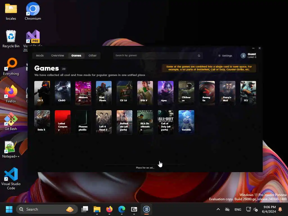Open File Explorer from the taskbar
Viewport: 288px width, 216px height.
(97, 209)
